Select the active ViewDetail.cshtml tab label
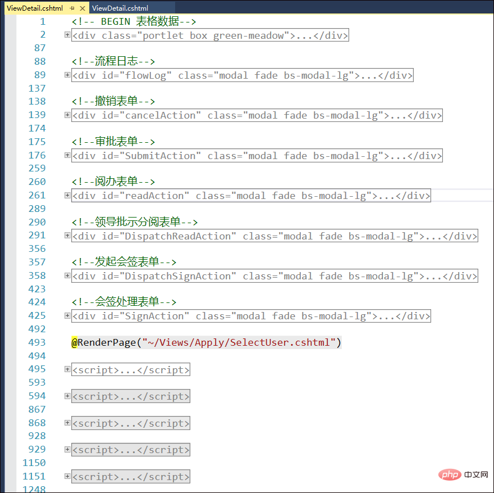The image size is (494, 493). 35,8
